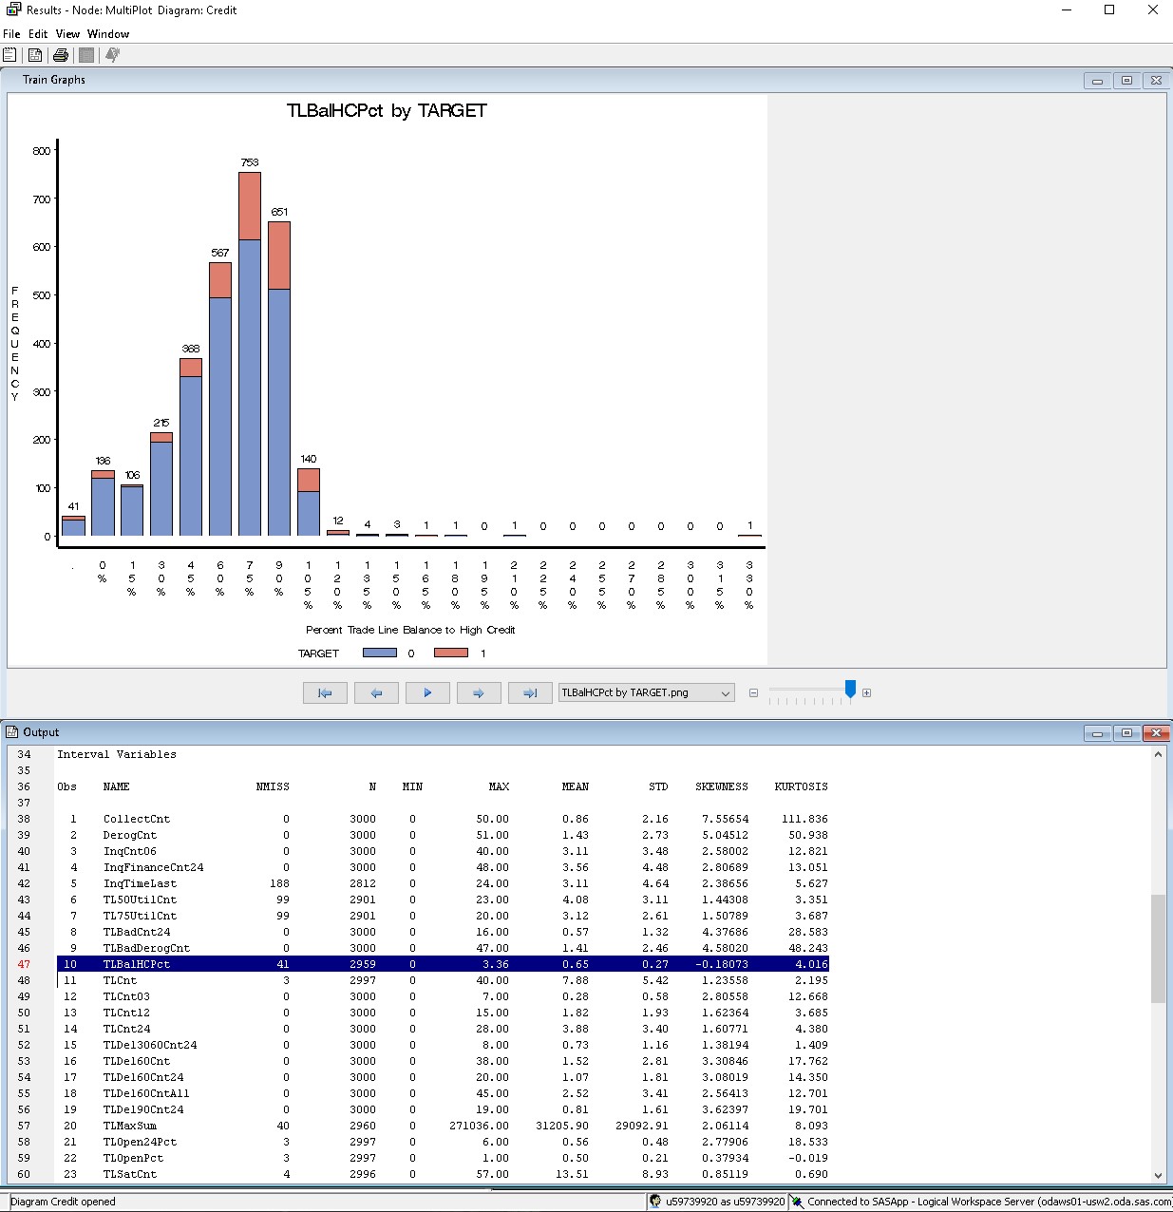Click the CollectCnt row in the output

(x=443, y=819)
